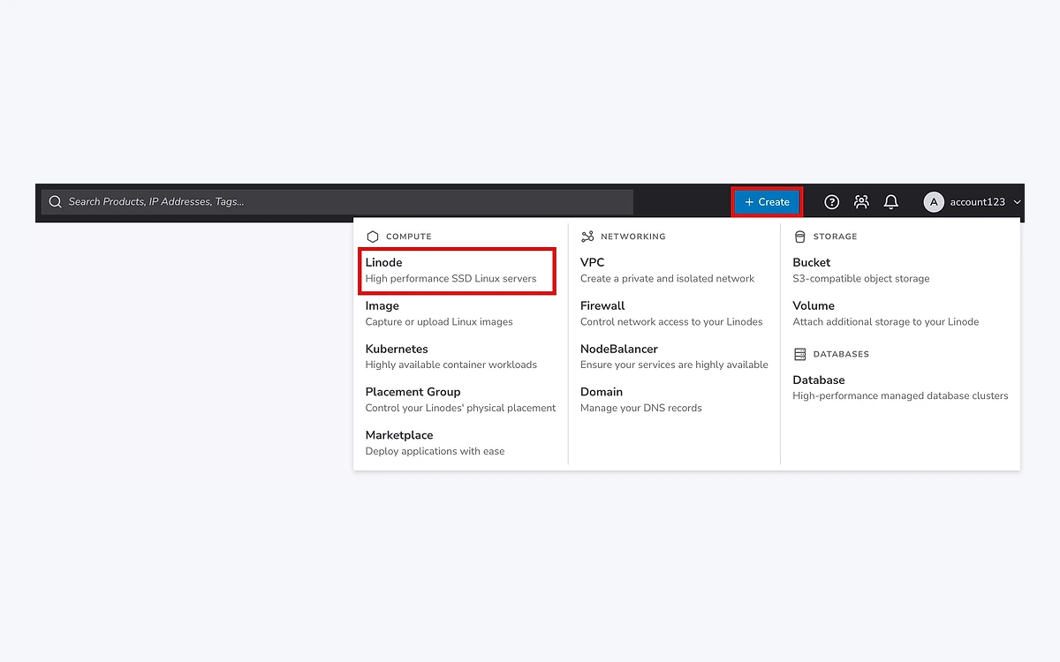Click "Control network access to your Linodes"
This screenshot has height=662, width=1060.
tap(671, 322)
